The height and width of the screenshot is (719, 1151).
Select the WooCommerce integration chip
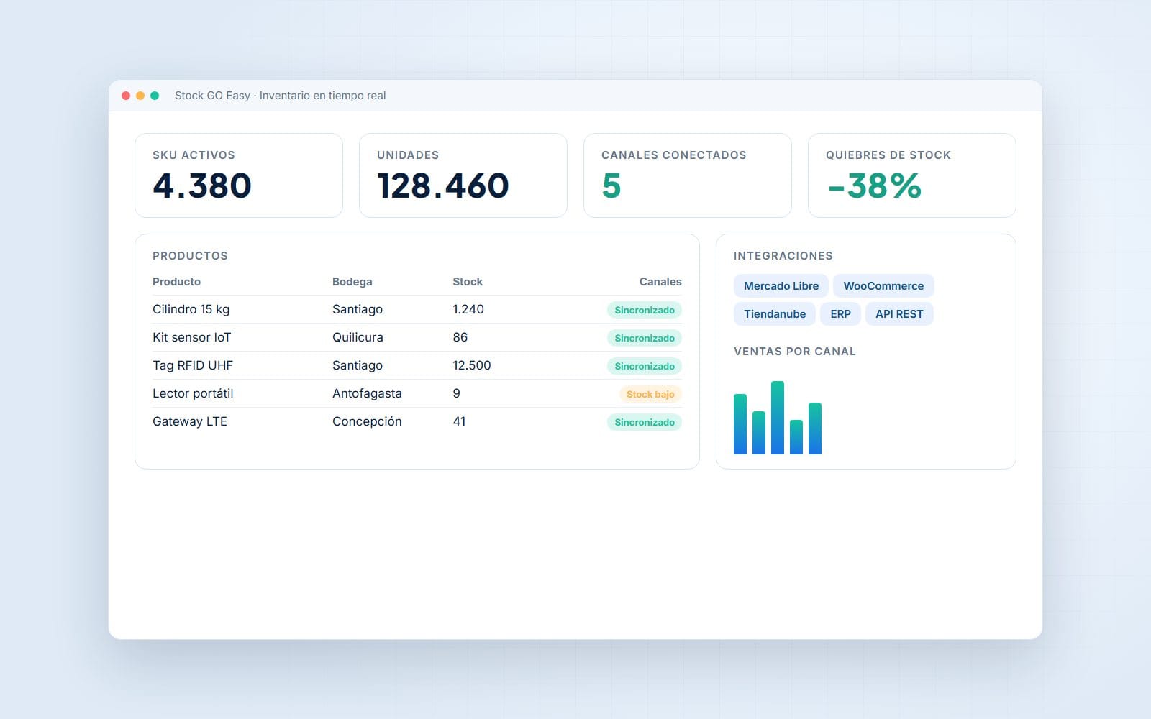pos(883,286)
